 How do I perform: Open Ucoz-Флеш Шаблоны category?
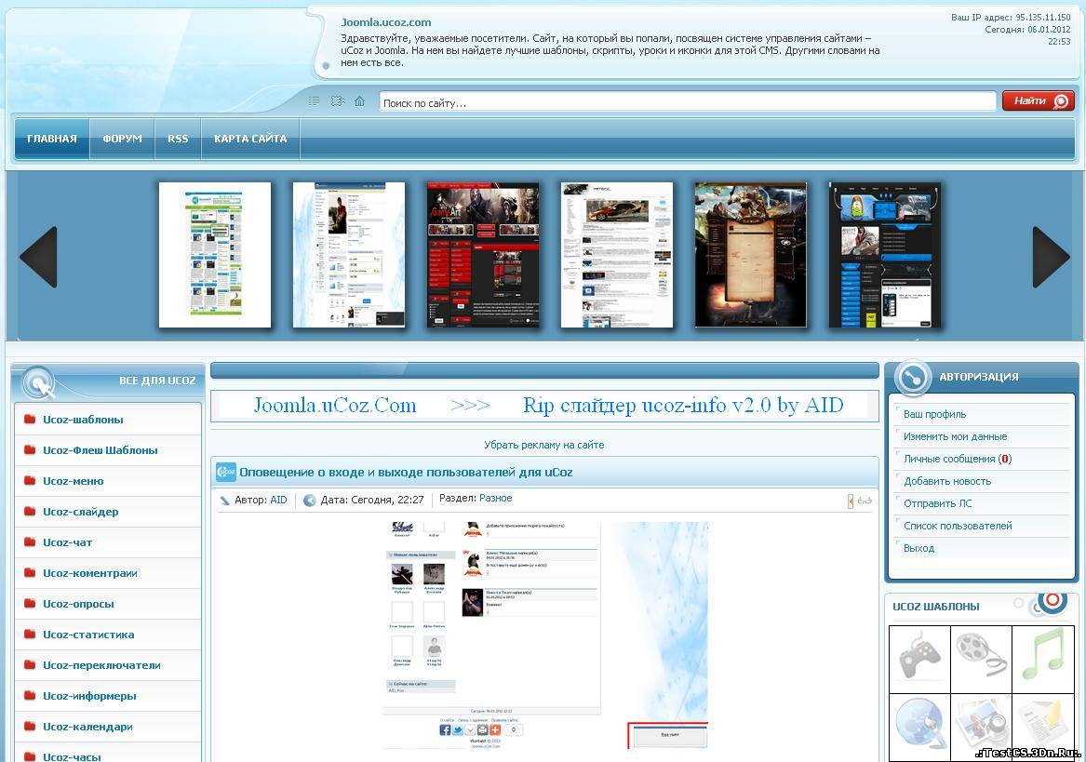(x=101, y=450)
